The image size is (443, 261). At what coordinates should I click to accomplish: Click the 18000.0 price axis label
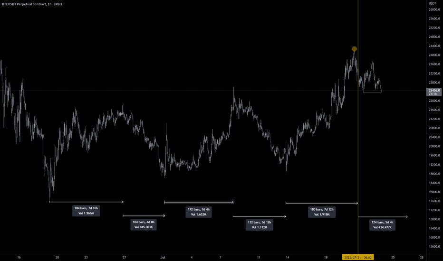434,192
